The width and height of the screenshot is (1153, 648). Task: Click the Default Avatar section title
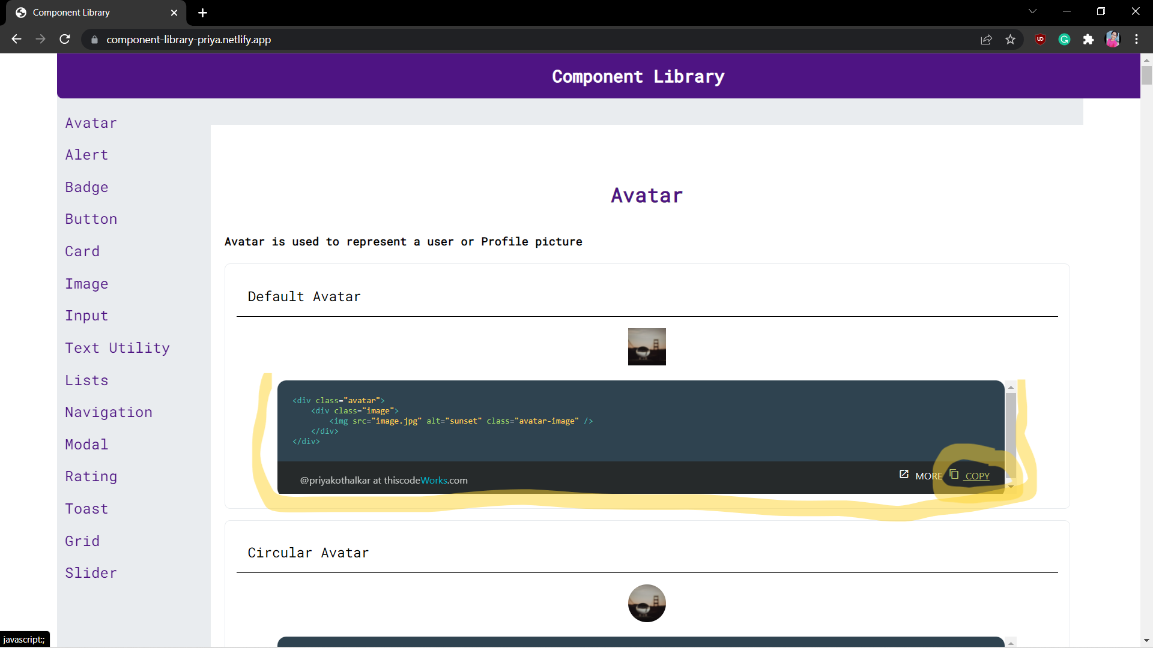click(304, 296)
